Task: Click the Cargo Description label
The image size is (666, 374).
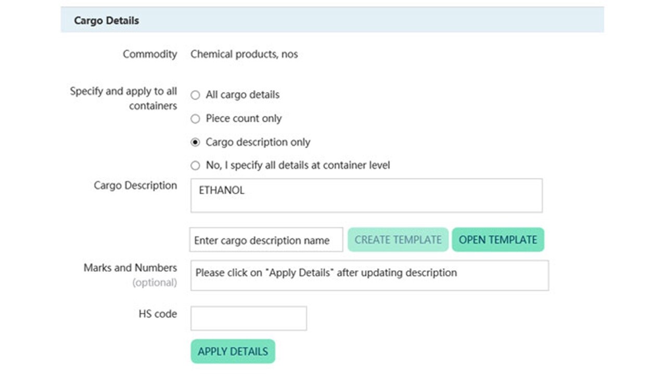Action: (135, 185)
